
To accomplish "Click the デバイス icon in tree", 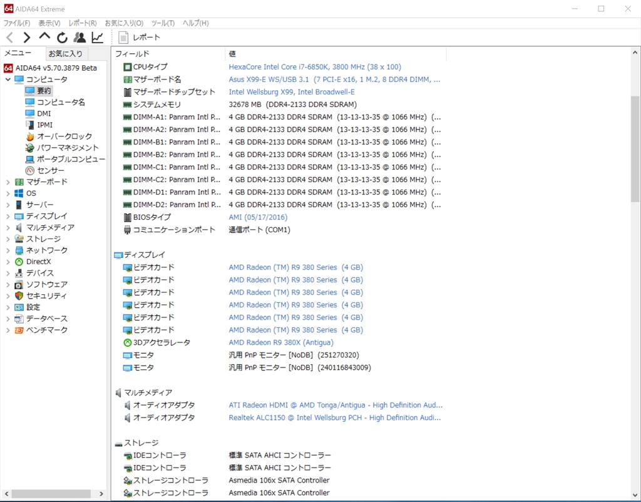I will (x=19, y=273).
